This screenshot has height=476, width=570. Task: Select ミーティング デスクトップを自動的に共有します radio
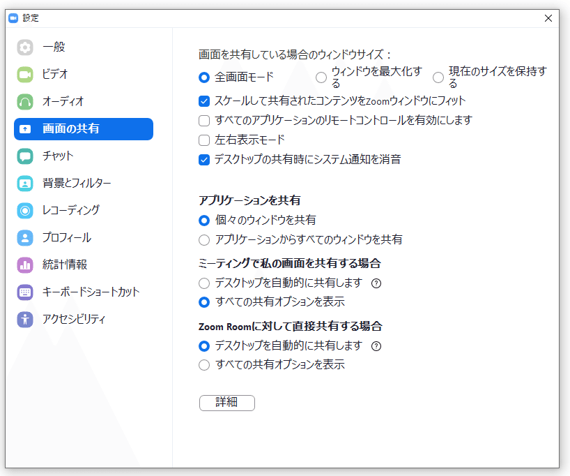point(204,283)
